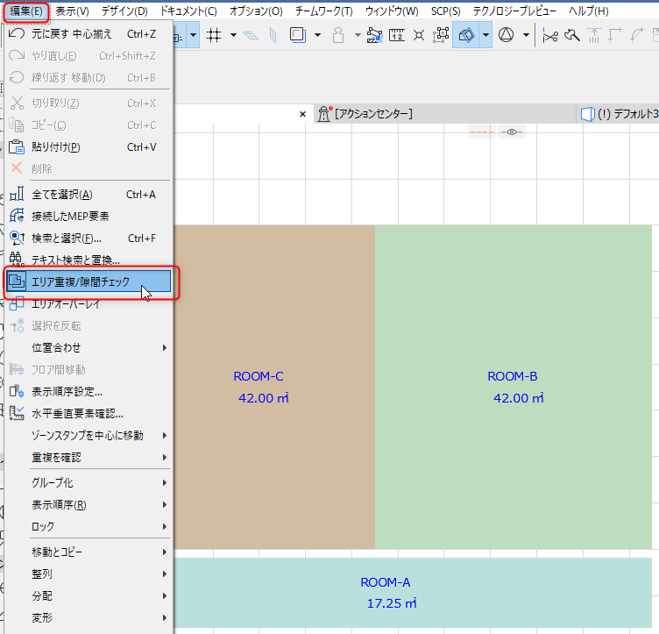Open the デザイン(D) menu
Image resolution: width=659 pixels, height=634 pixels.
(124, 11)
